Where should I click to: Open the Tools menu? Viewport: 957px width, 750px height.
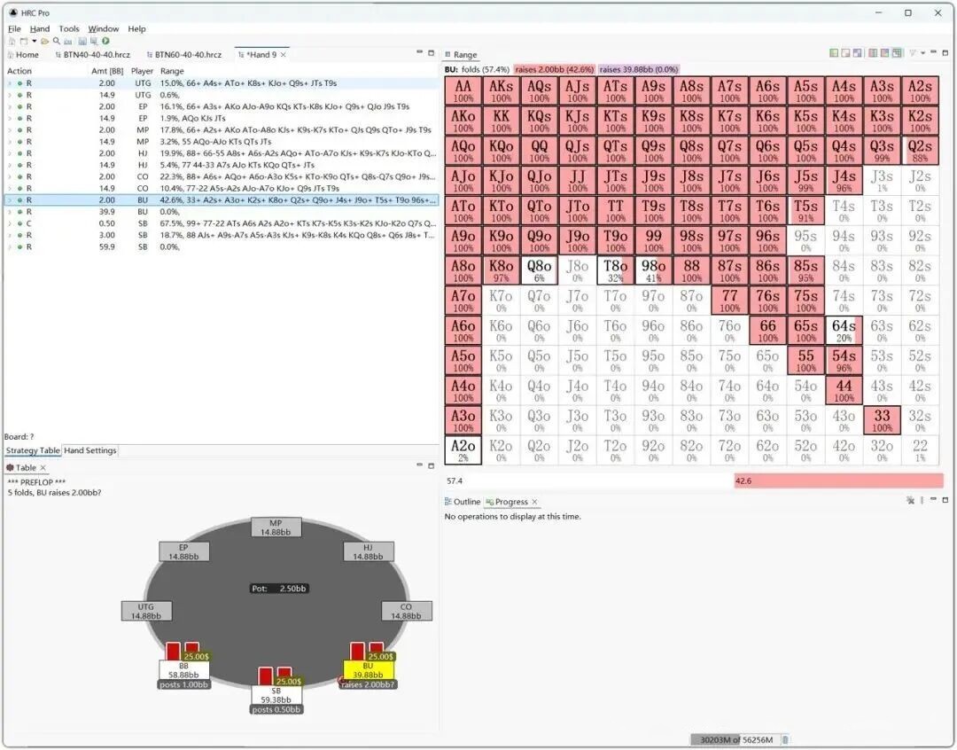(x=69, y=28)
